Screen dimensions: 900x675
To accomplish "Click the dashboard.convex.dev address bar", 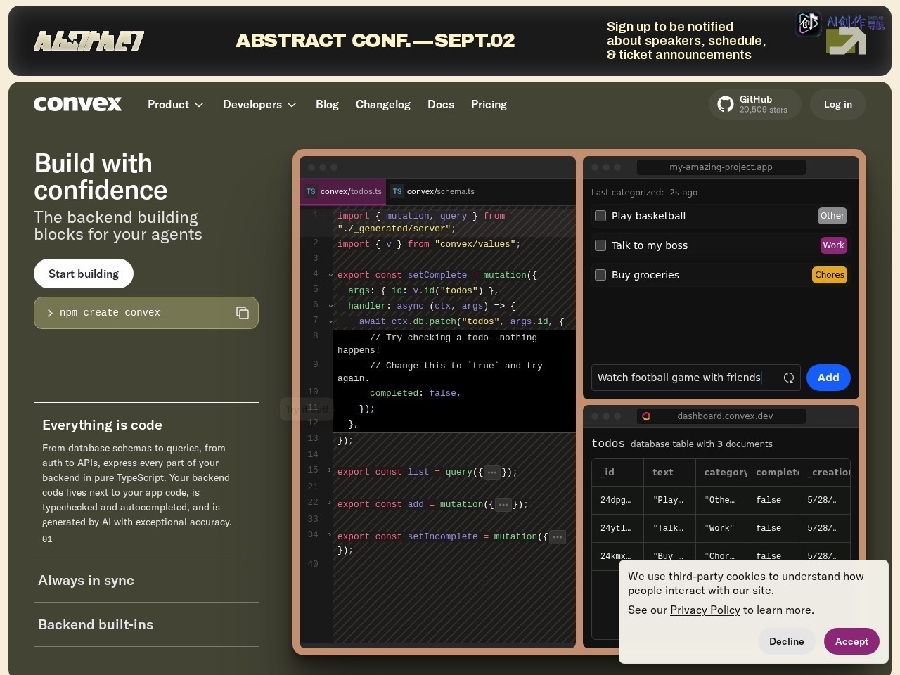I will pyautogui.click(x=721, y=416).
